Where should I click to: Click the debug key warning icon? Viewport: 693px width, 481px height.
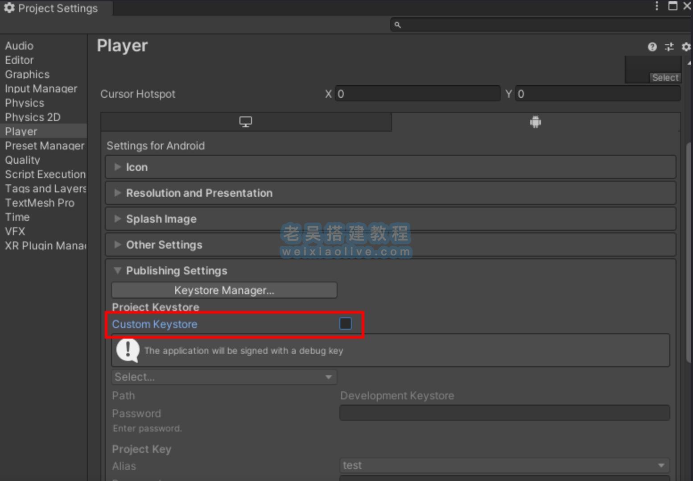[x=128, y=350]
